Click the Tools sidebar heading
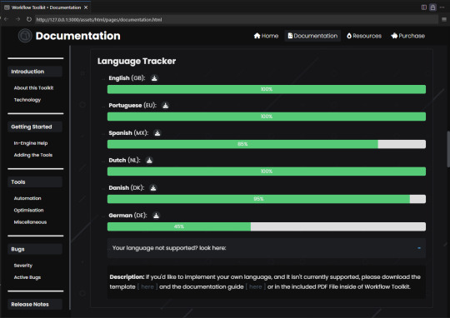 click(35, 181)
